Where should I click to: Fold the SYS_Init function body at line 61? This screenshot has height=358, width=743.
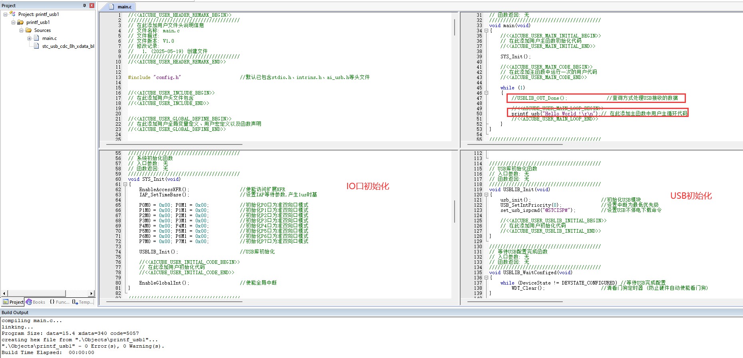125,184
